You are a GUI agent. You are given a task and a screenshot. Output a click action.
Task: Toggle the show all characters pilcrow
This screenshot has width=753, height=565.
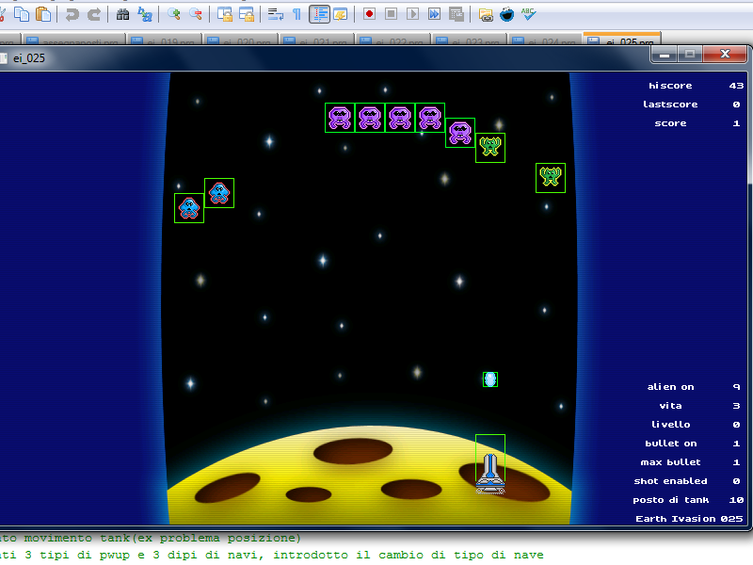pyautogui.click(x=296, y=14)
